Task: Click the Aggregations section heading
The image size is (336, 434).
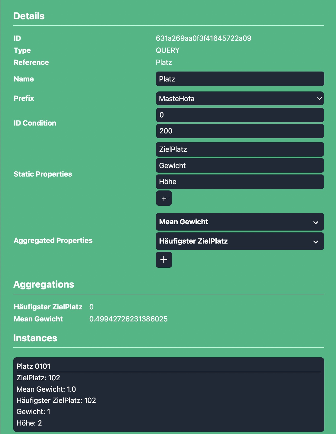Action: 44,284
